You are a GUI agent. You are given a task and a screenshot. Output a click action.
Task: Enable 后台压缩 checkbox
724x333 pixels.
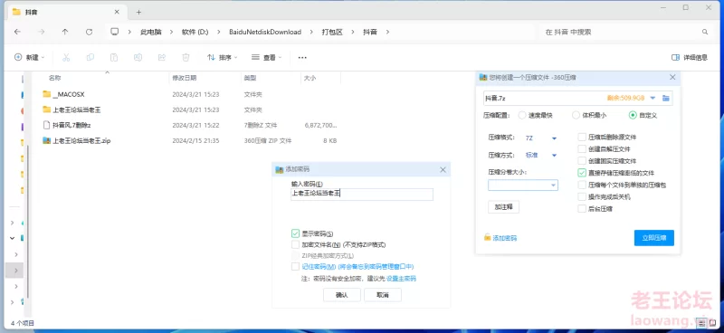click(582, 209)
